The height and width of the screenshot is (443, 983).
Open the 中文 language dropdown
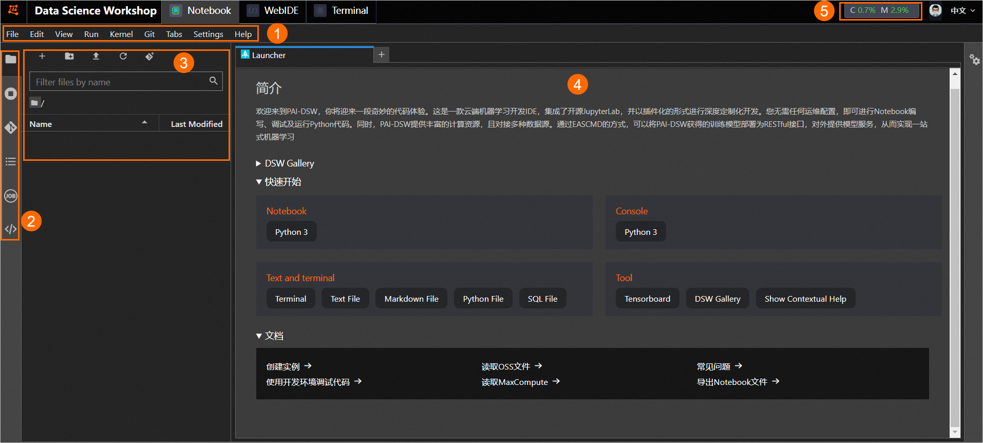click(962, 10)
